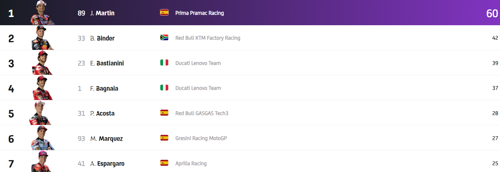Click Spanish flag icon beside J. Martin
500x172 pixels.
click(x=164, y=12)
